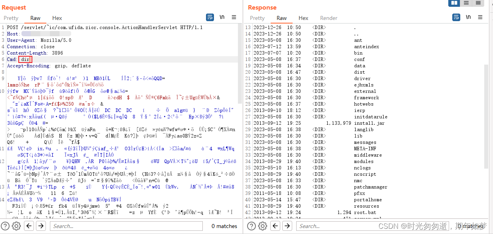Screen dimensions: 493x234
Task: Toggle non-printable characters \n in Response panel
Action: pyautogui.click(x=468, y=17)
